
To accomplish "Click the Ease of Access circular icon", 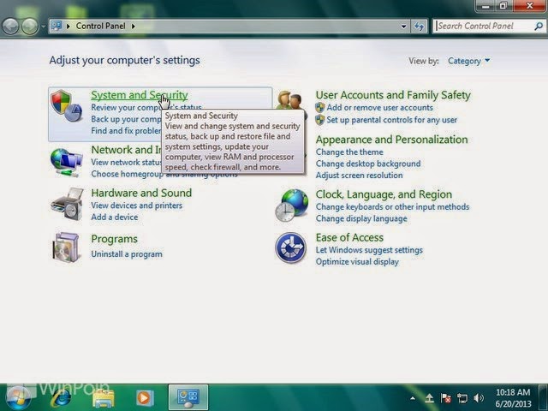I will click(x=290, y=247).
